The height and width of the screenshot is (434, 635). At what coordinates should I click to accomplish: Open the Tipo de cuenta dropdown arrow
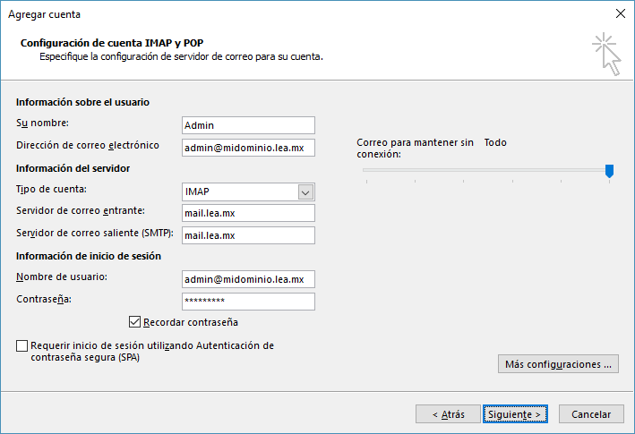click(x=305, y=192)
